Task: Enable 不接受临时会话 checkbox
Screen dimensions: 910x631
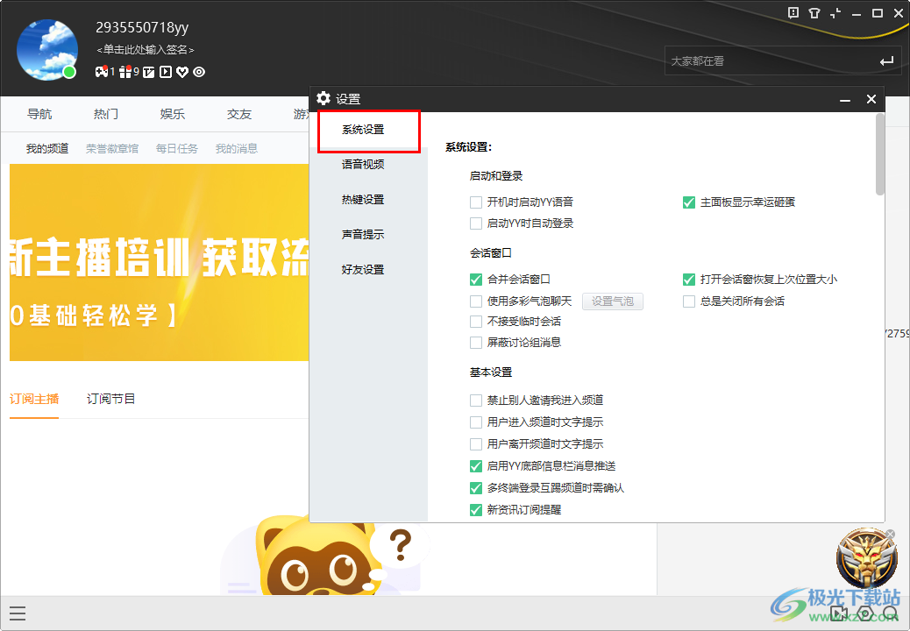Action: point(476,322)
